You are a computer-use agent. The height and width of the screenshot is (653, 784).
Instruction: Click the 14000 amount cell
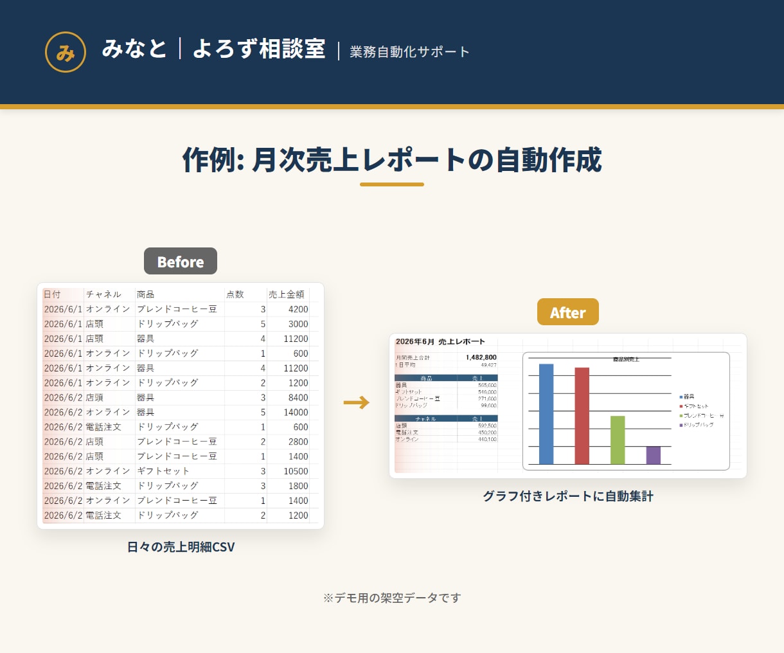296,413
